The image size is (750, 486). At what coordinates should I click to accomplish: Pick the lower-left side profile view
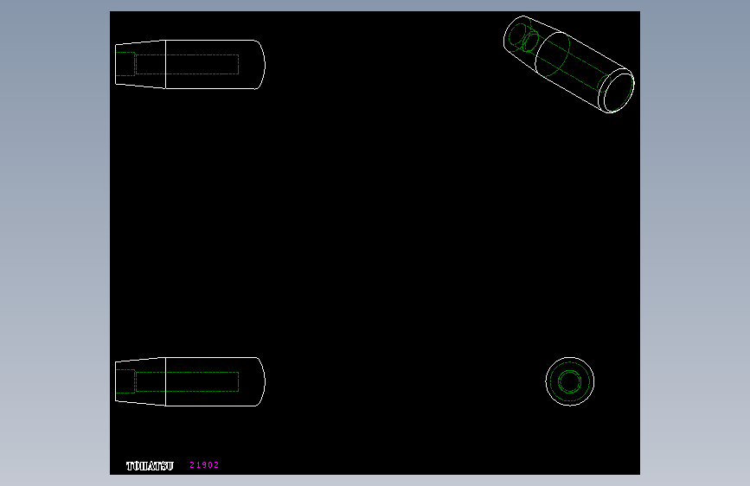pyautogui.click(x=190, y=381)
